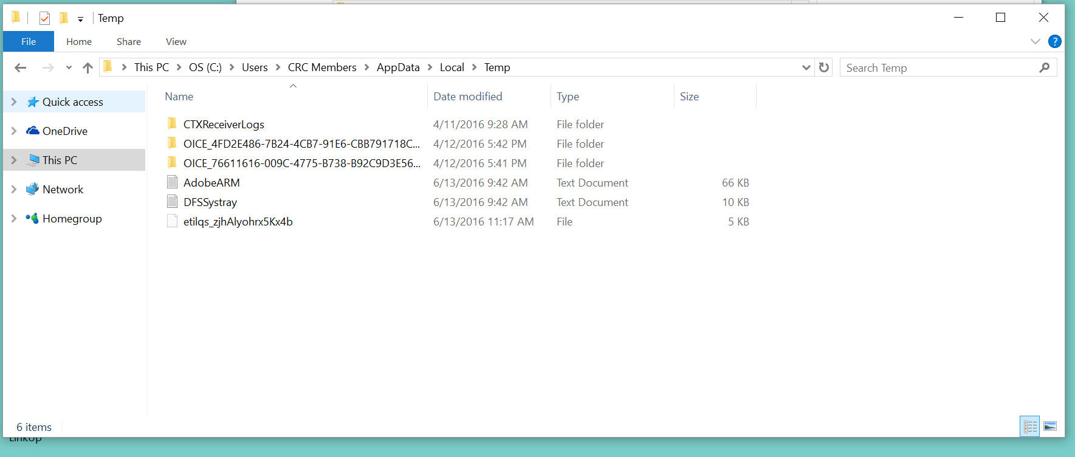The image size is (1075, 457).
Task: Click the Properties icon in quick access toolbar
Action: 44,18
